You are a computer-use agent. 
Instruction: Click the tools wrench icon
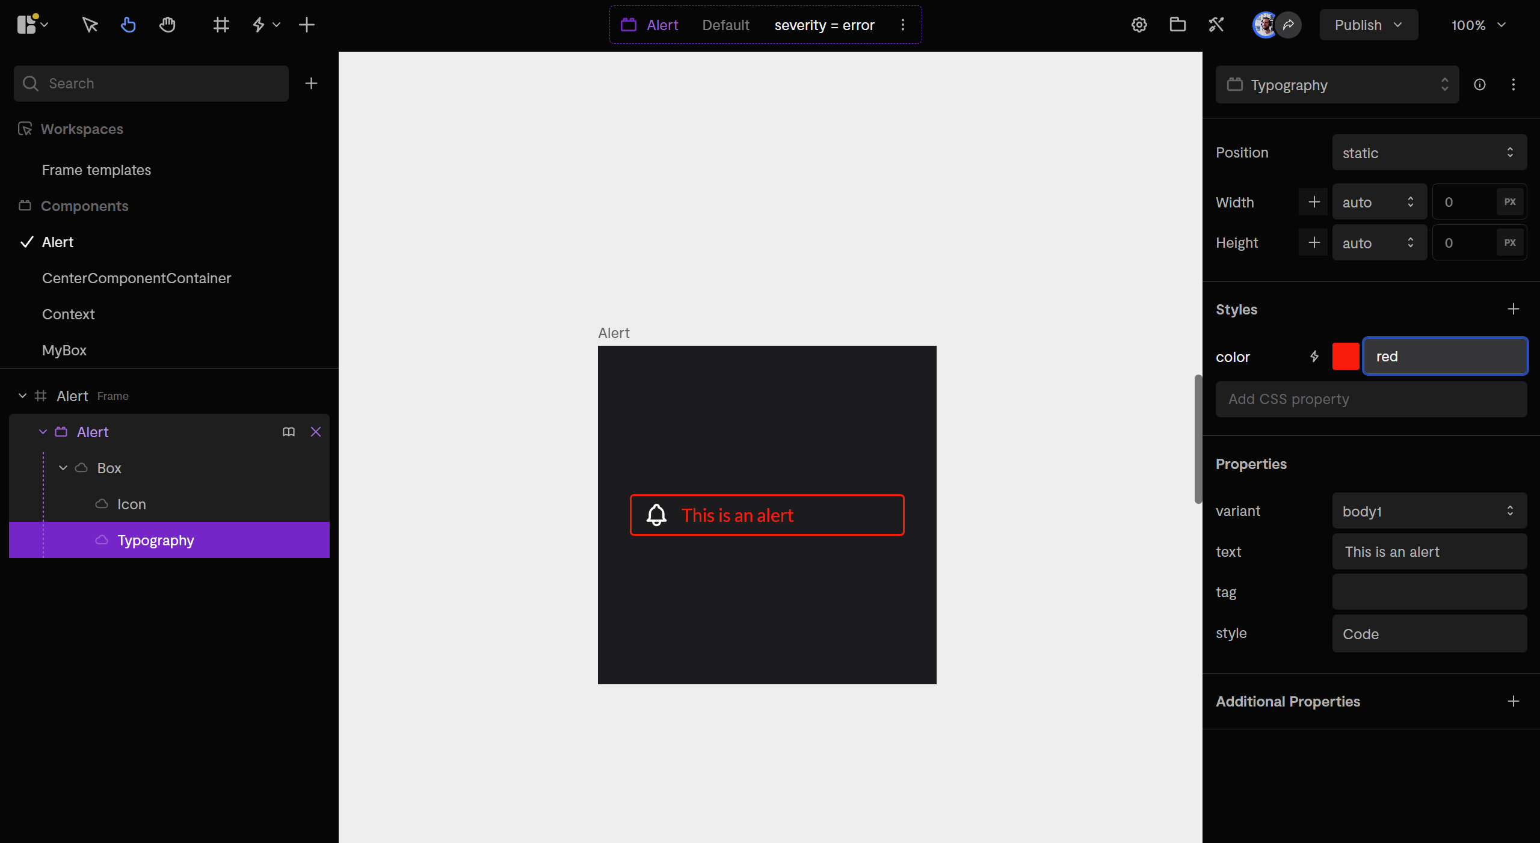[x=1216, y=25]
